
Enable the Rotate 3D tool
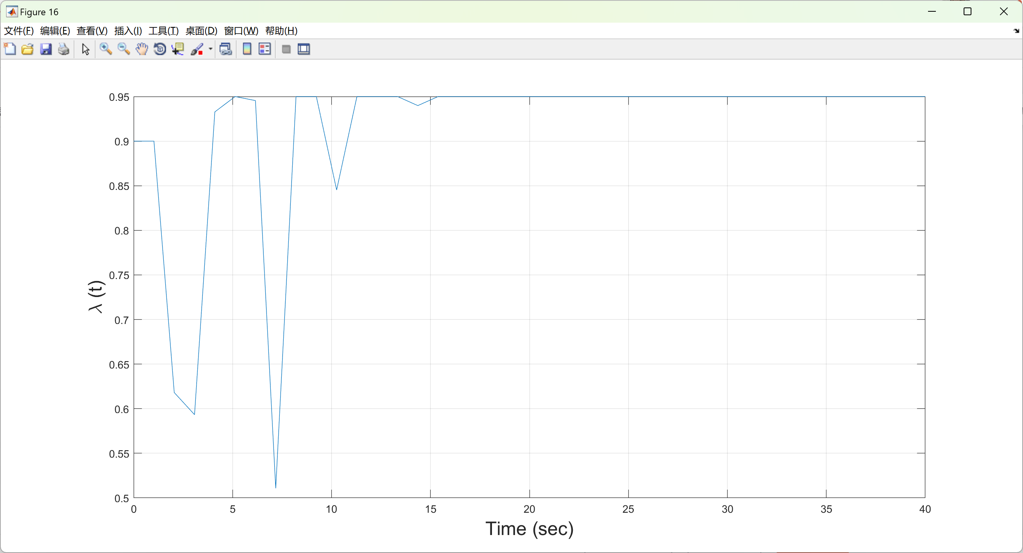160,49
